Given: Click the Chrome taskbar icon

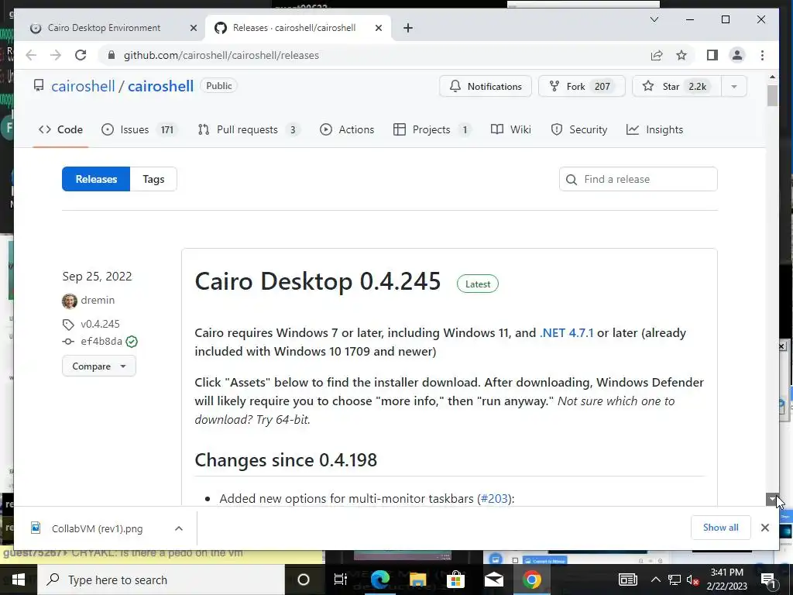Looking at the screenshot, I should (531, 580).
